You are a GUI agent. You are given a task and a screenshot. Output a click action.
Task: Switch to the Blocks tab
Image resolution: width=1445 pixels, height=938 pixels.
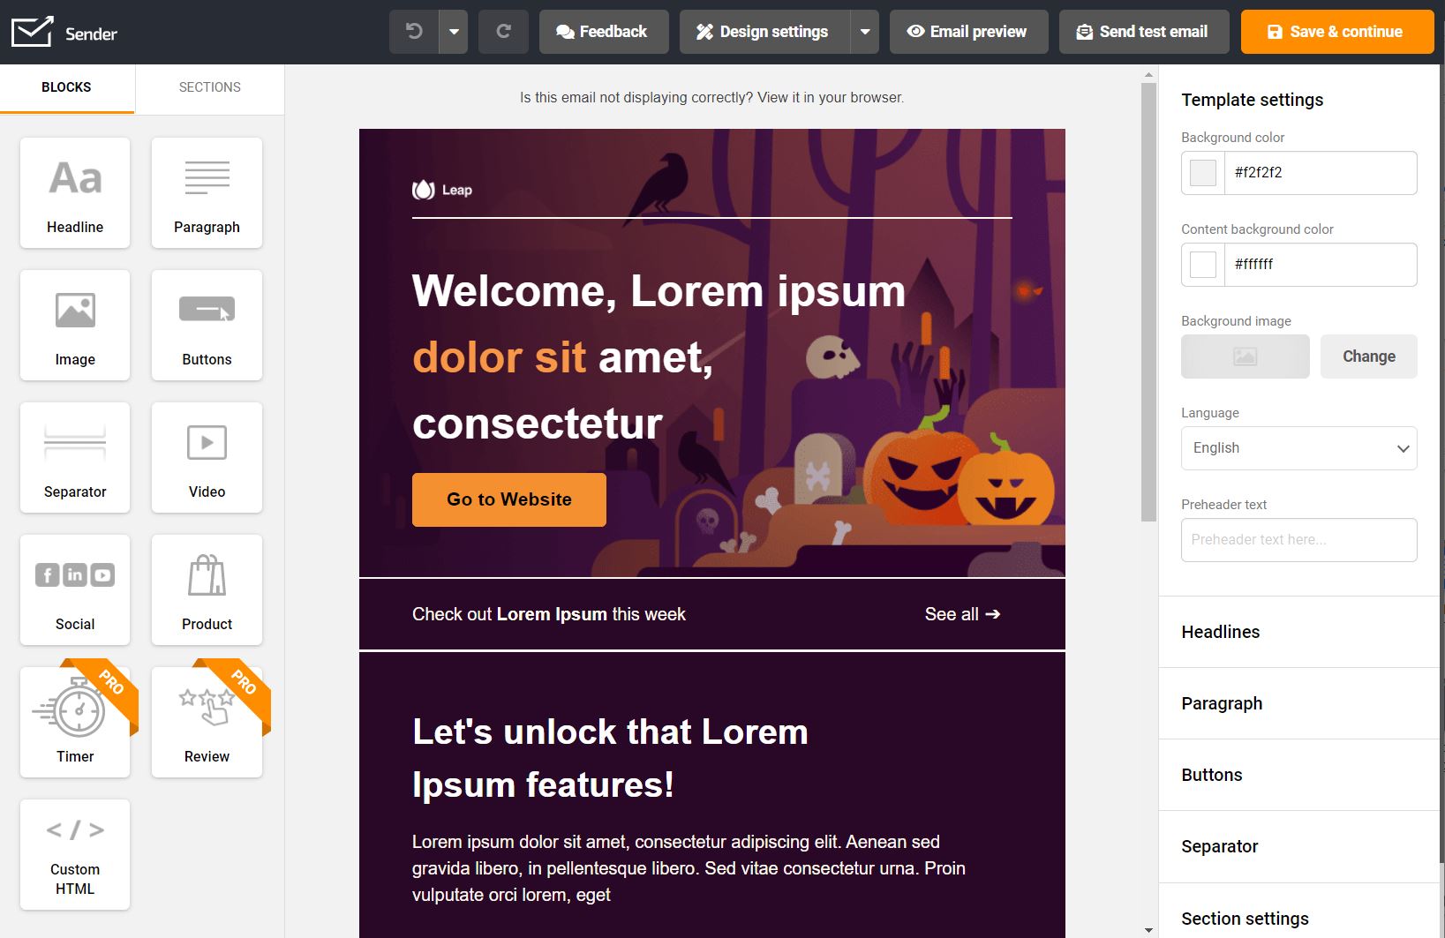(66, 87)
